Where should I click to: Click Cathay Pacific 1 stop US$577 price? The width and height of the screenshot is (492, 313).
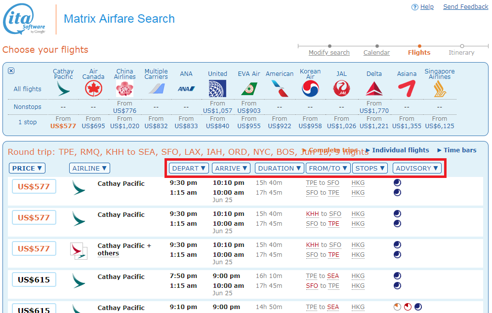pyautogui.click(x=63, y=126)
